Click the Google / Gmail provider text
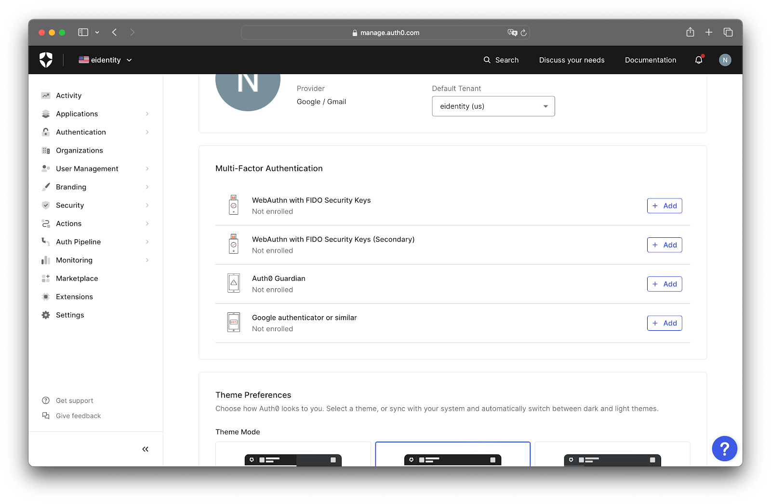The image size is (771, 504). (x=321, y=102)
